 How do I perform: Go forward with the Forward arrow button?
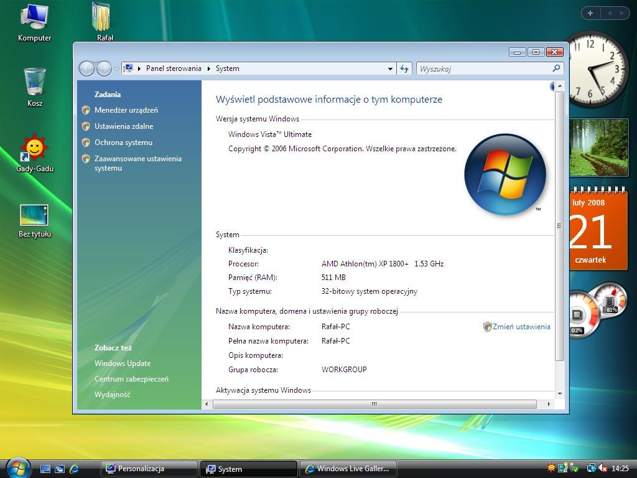click(104, 68)
